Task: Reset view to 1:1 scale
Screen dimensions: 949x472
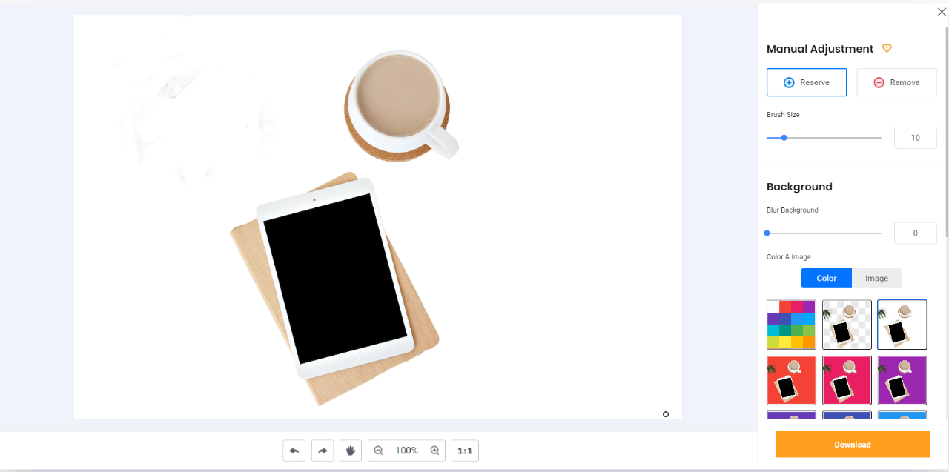Action: coord(465,451)
